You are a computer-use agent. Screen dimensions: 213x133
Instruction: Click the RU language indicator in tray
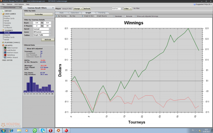pyautogui.click(x=193, y=130)
